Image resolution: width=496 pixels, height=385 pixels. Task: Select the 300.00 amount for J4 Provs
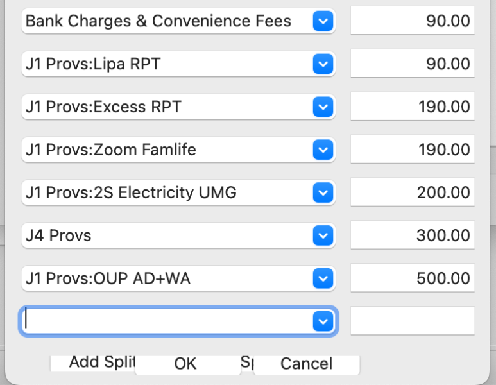pyautogui.click(x=413, y=235)
